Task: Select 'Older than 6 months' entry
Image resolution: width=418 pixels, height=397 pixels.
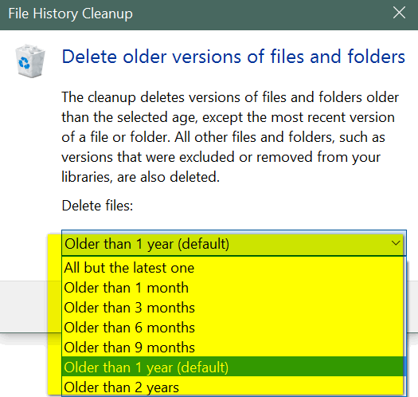Action: click(233, 328)
